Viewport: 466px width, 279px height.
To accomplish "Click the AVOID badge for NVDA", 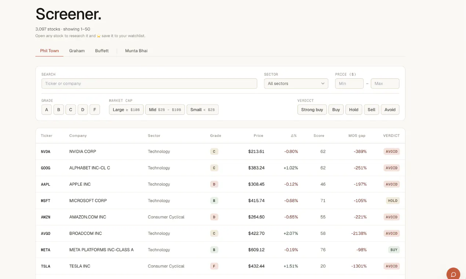I will point(392,151).
